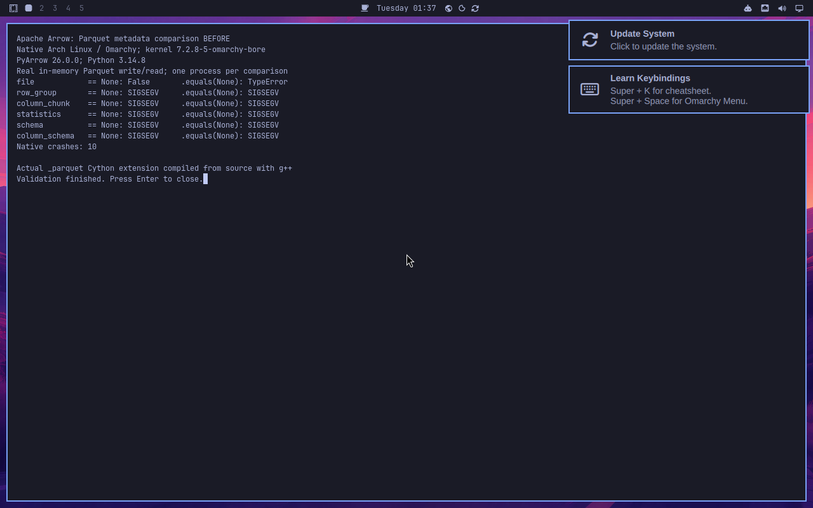The width and height of the screenshot is (813, 508).
Task: Click the Tuesday 01:37 clock
Action: (406, 8)
